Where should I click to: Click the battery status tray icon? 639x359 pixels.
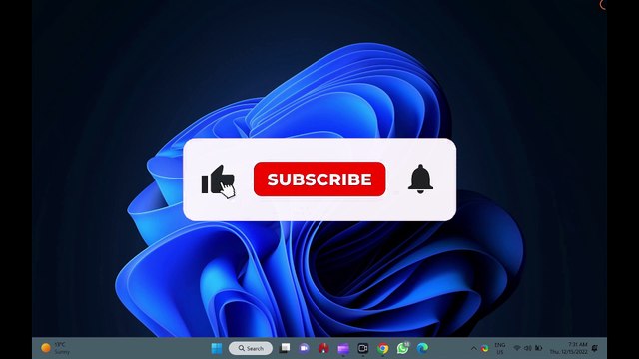click(539, 348)
